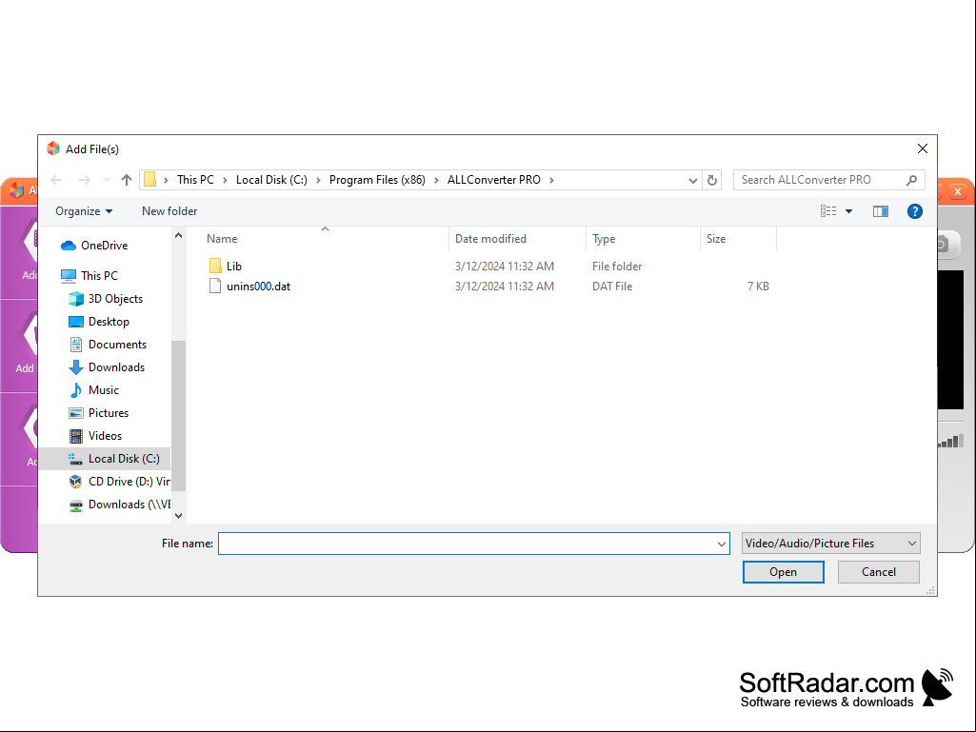Image resolution: width=976 pixels, height=732 pixels.
Task: Click the navigation pane scroll up arrow
Action: [179, 235]
